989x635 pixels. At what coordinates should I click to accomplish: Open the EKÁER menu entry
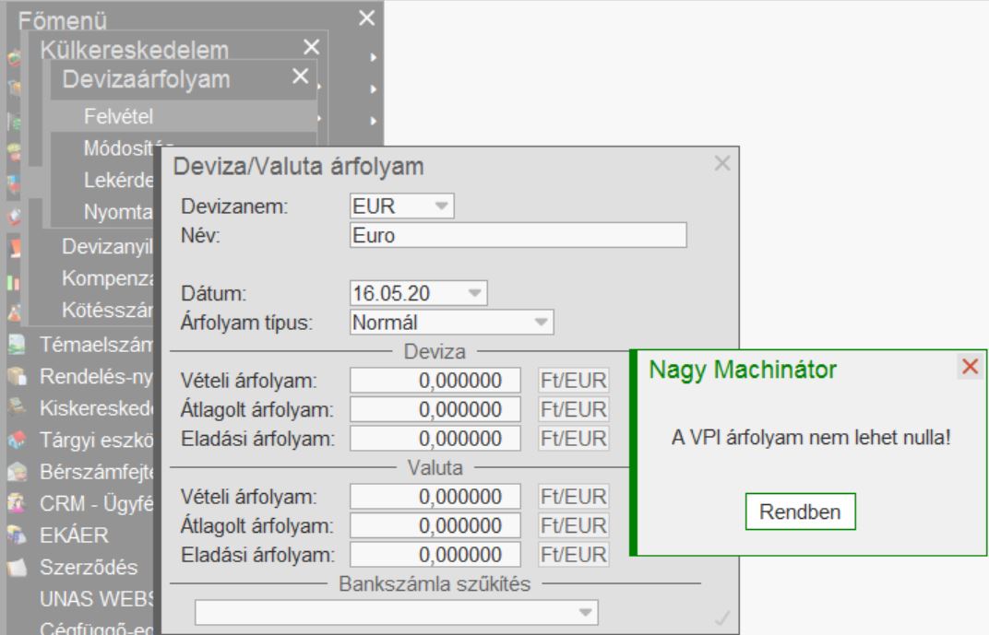click(74, 535)
